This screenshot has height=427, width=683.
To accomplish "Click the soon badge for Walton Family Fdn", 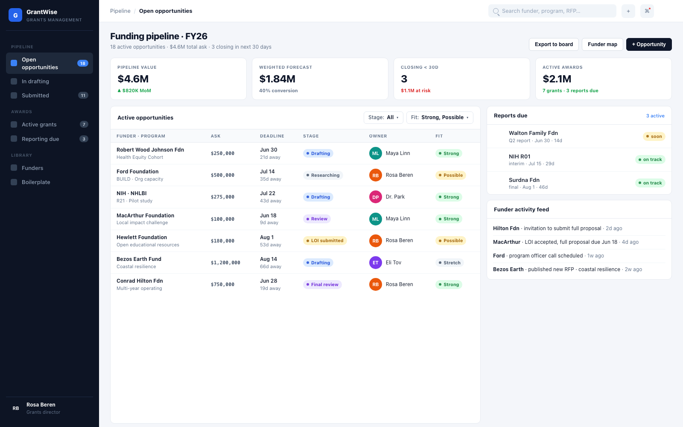I will (654, 137).
